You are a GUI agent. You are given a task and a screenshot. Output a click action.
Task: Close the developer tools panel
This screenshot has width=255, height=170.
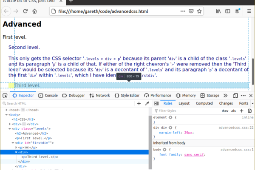tap(251, 96)
